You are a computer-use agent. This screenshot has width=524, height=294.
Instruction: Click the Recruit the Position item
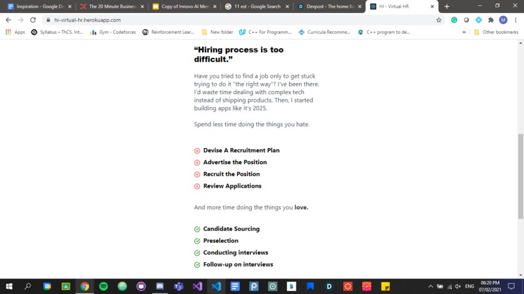click(231, 174)
